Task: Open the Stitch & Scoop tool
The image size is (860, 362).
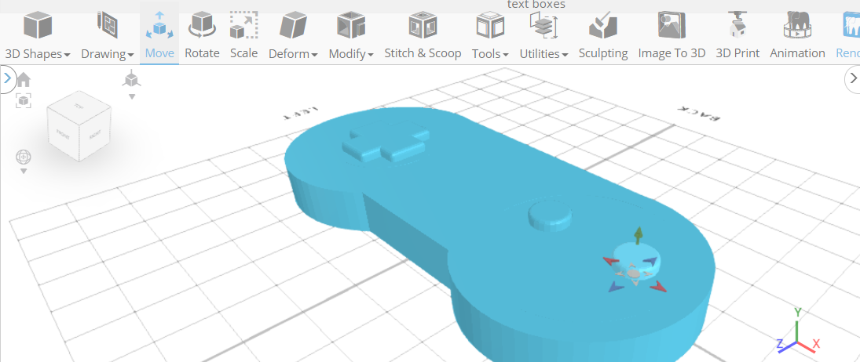Action: point(423,37)
